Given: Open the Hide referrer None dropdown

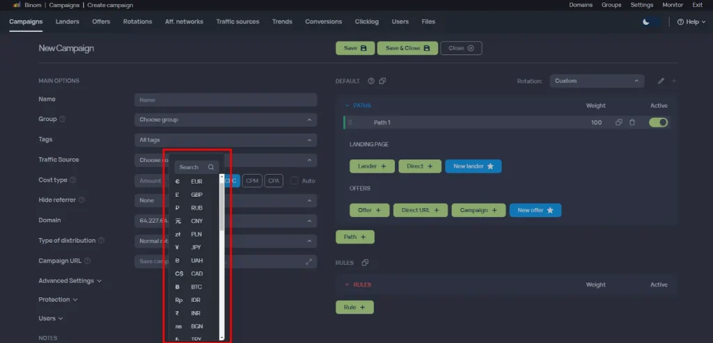Looking at the screenshot, I should 226,200.
